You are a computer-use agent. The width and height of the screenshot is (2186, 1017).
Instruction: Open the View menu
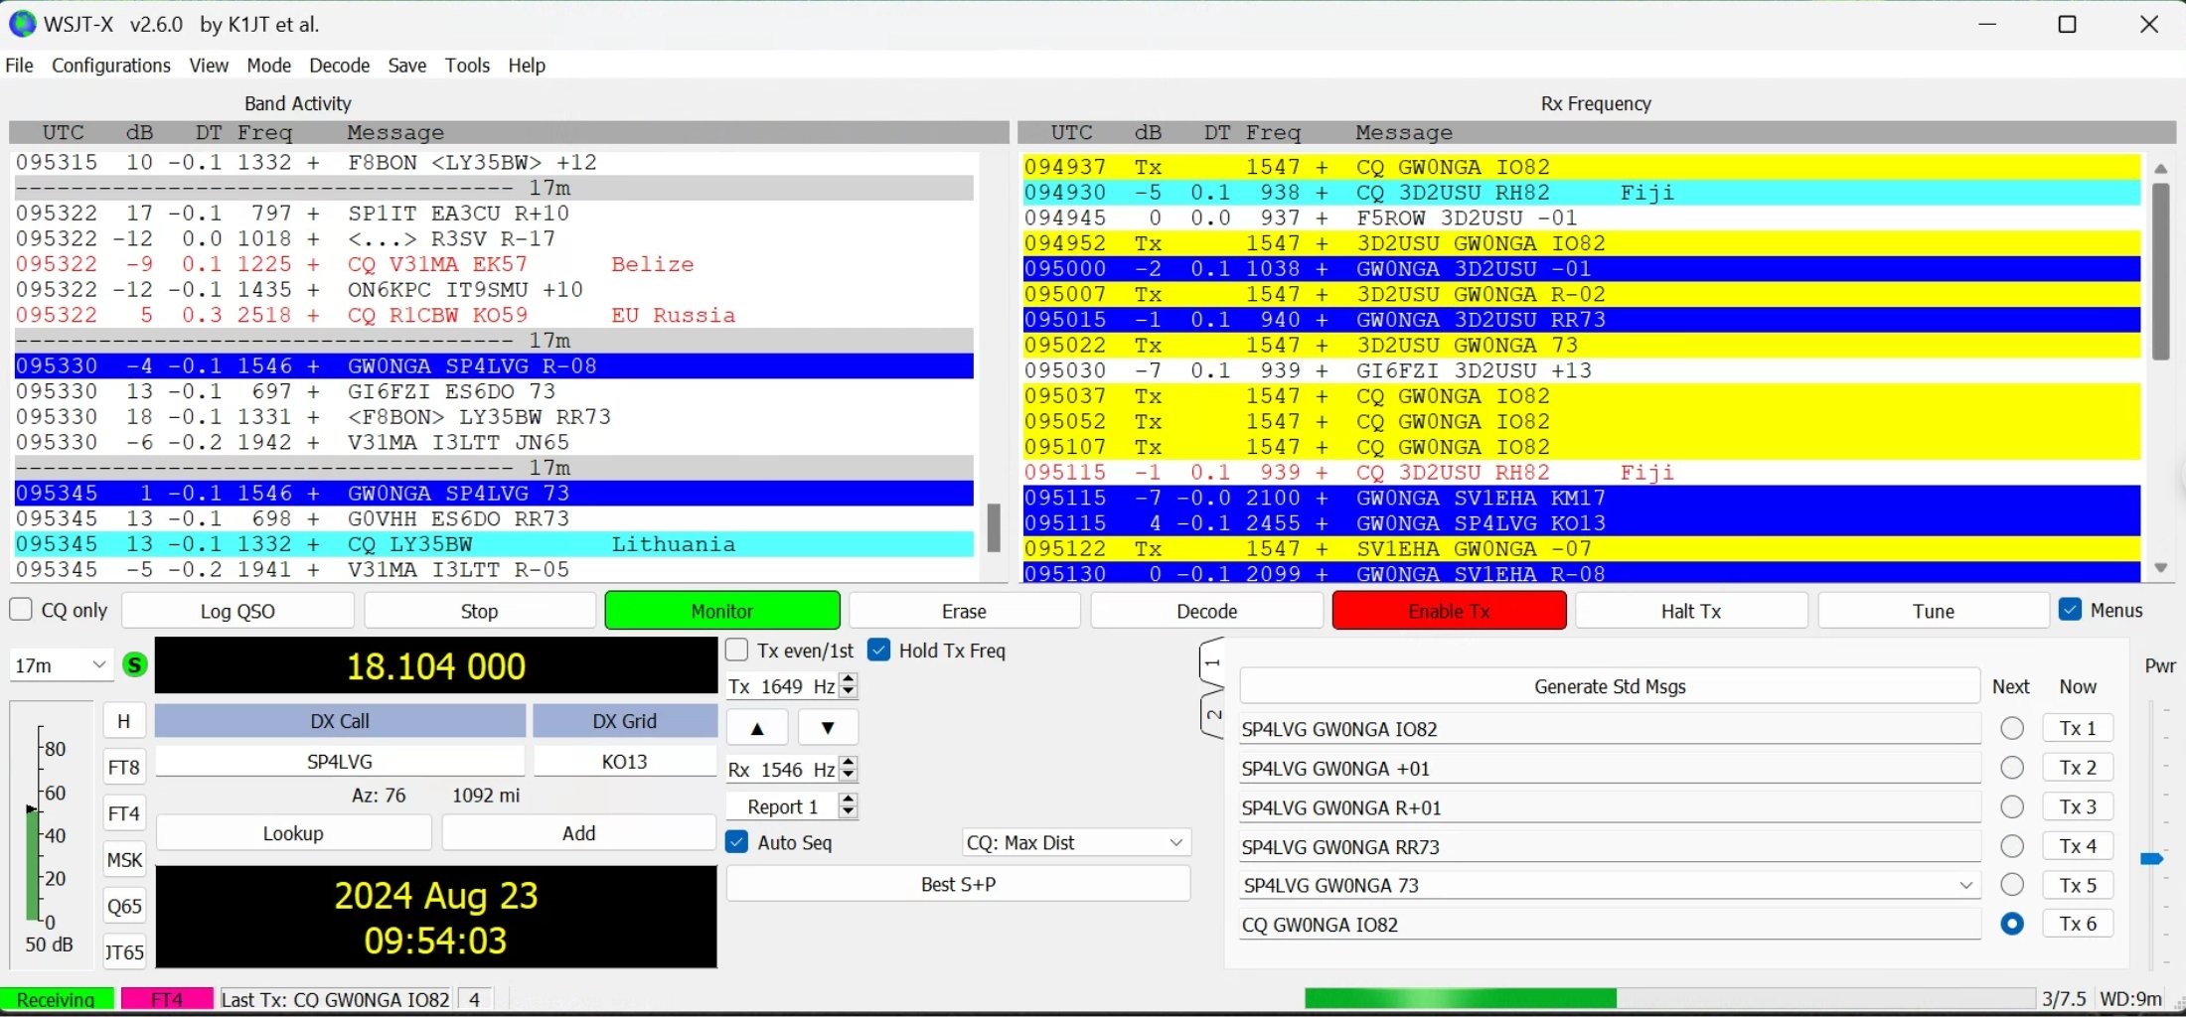pos(209,66)
